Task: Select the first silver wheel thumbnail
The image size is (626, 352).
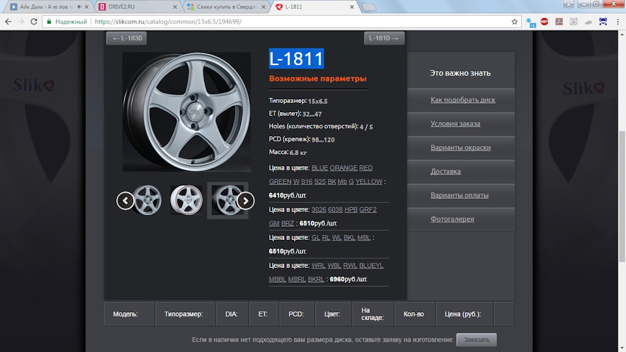Action: [147, 200]
